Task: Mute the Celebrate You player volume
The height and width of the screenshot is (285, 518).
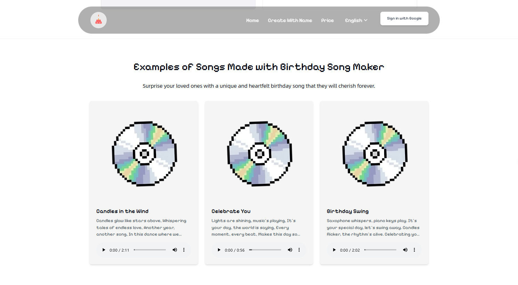Action: [x=290, y=250]
